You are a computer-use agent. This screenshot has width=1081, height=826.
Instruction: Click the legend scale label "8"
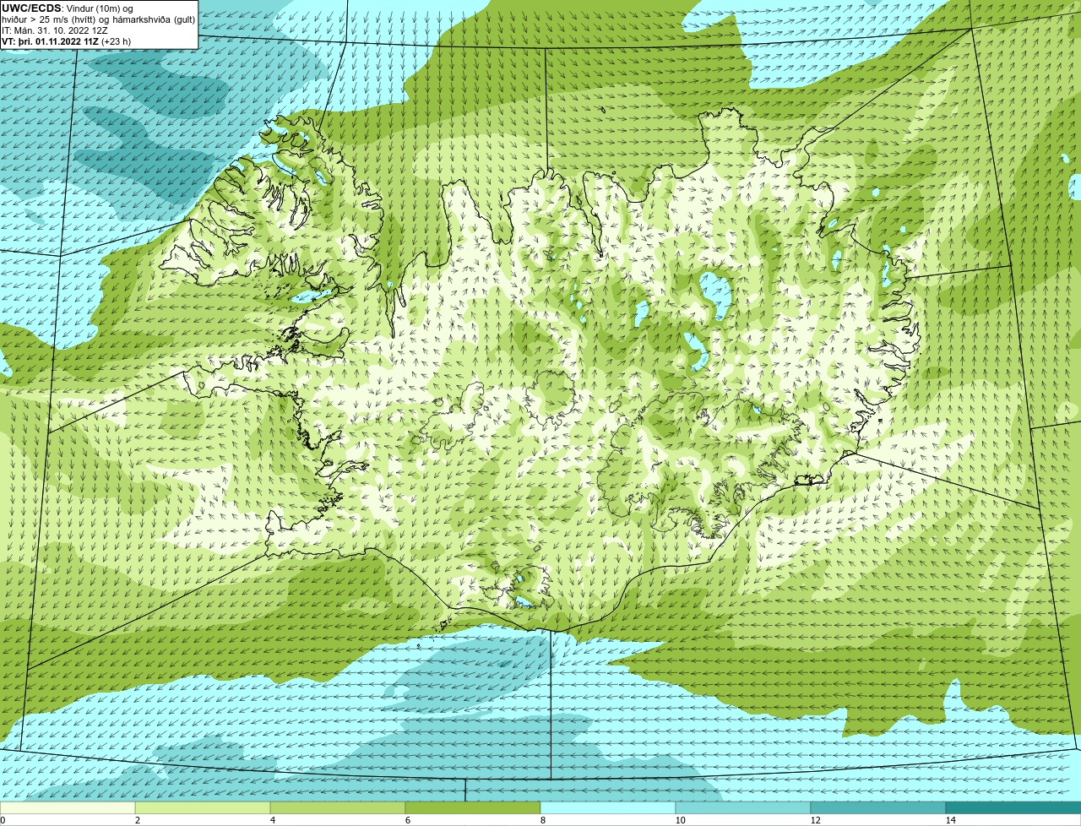542,820
